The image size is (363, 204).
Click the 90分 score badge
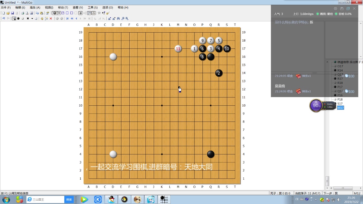point(316,106)
